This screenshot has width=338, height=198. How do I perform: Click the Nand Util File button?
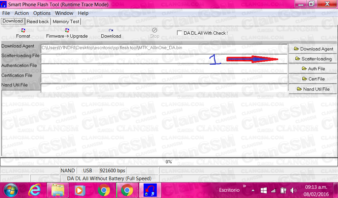(x=313, y=89)
